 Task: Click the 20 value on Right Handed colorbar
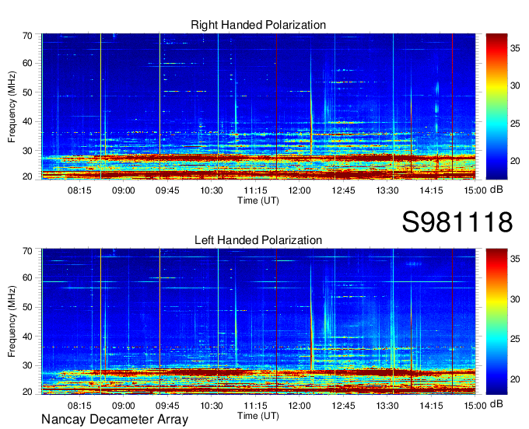(515, 161)
